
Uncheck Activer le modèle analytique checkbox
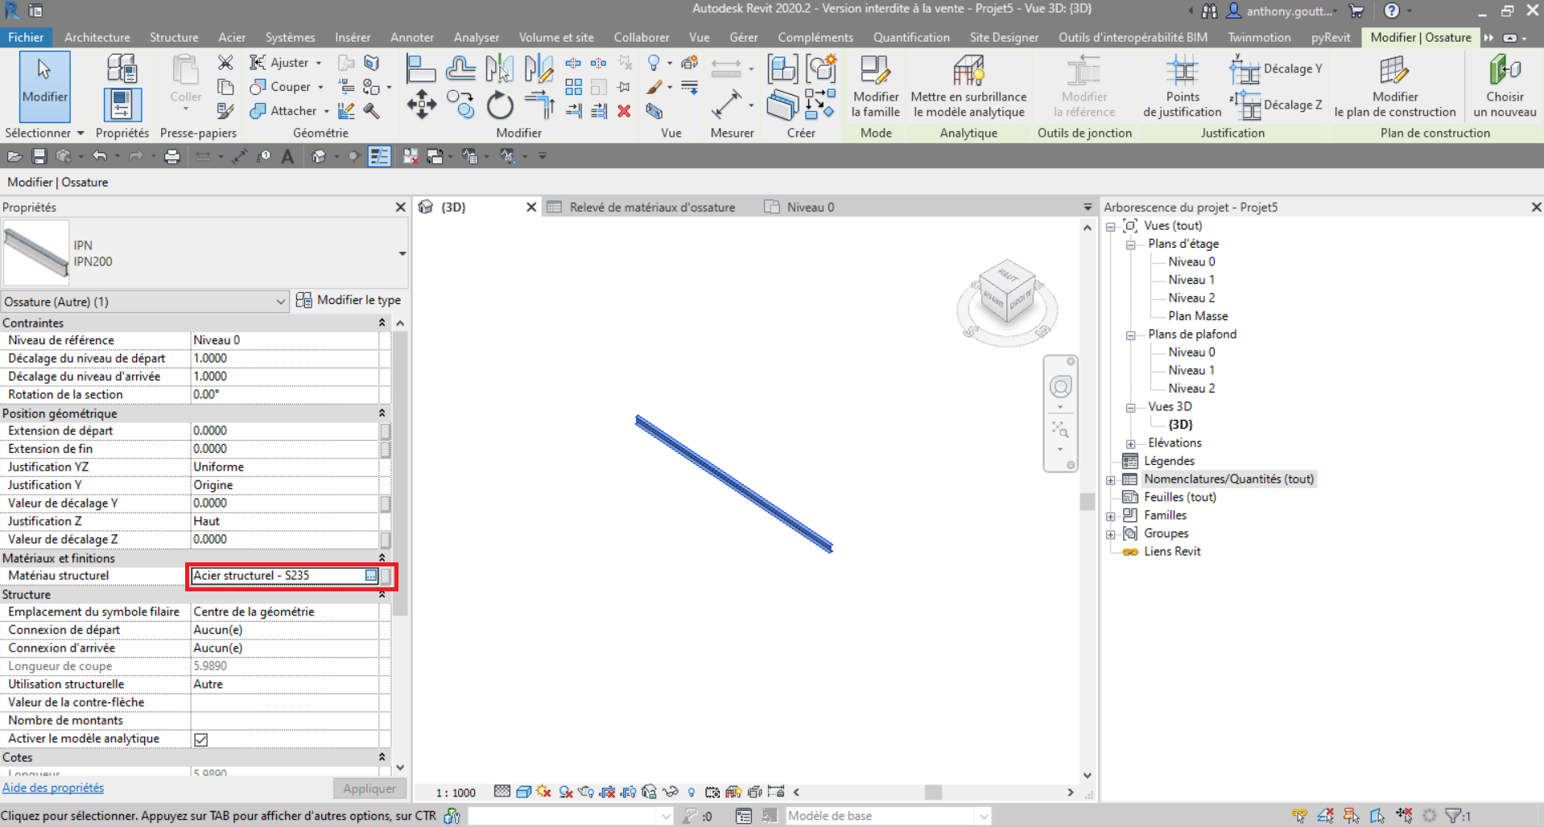coord(201,739)
